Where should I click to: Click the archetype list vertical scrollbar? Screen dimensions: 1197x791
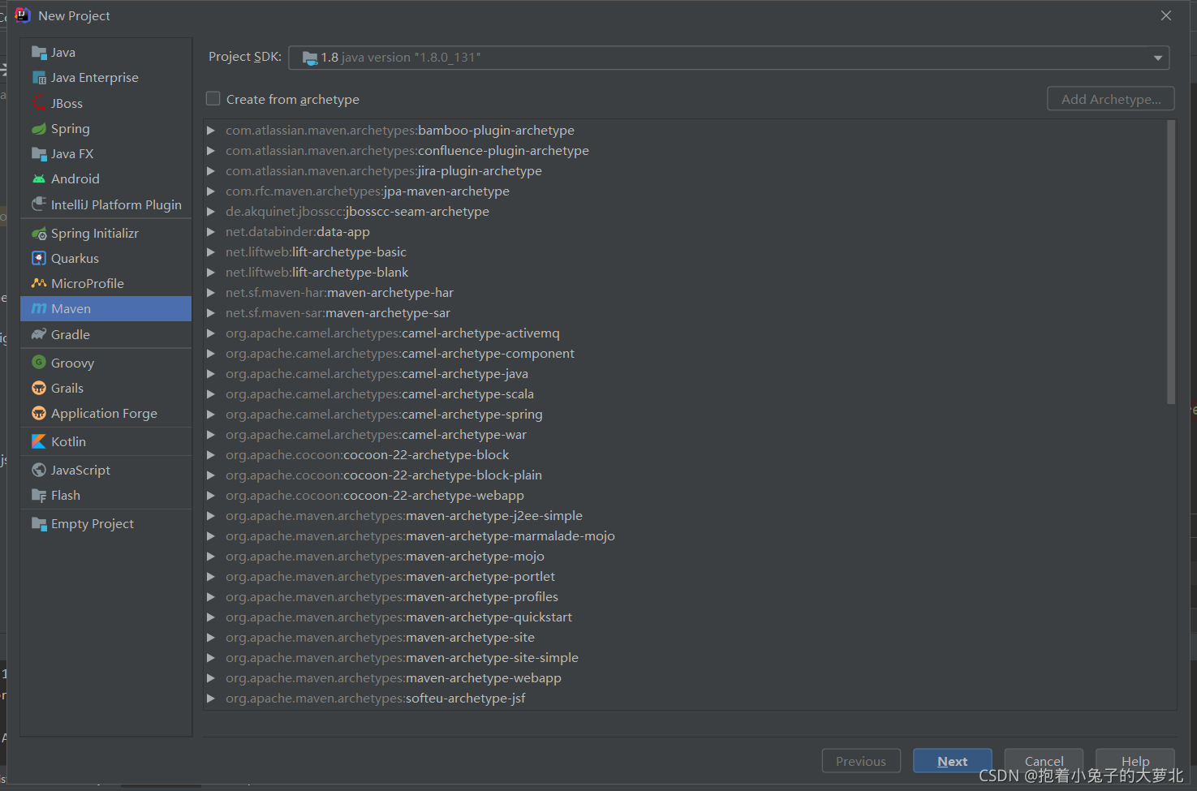1171,262
